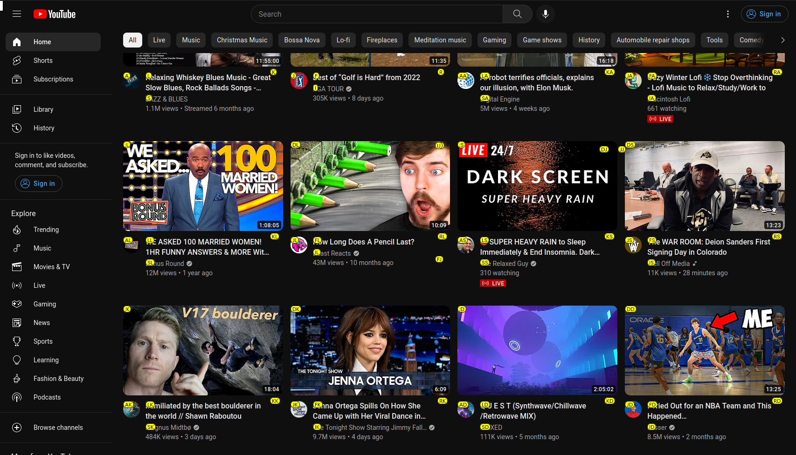Open Music under Explore

(53, 248)
